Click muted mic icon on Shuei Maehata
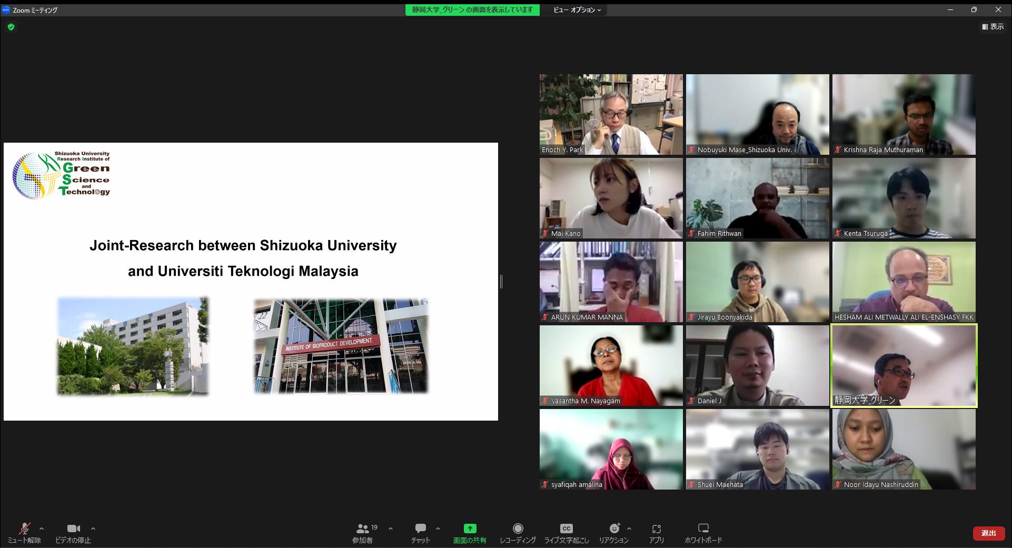The width and height of the screenshot is (1012, 548). [692, 484]
